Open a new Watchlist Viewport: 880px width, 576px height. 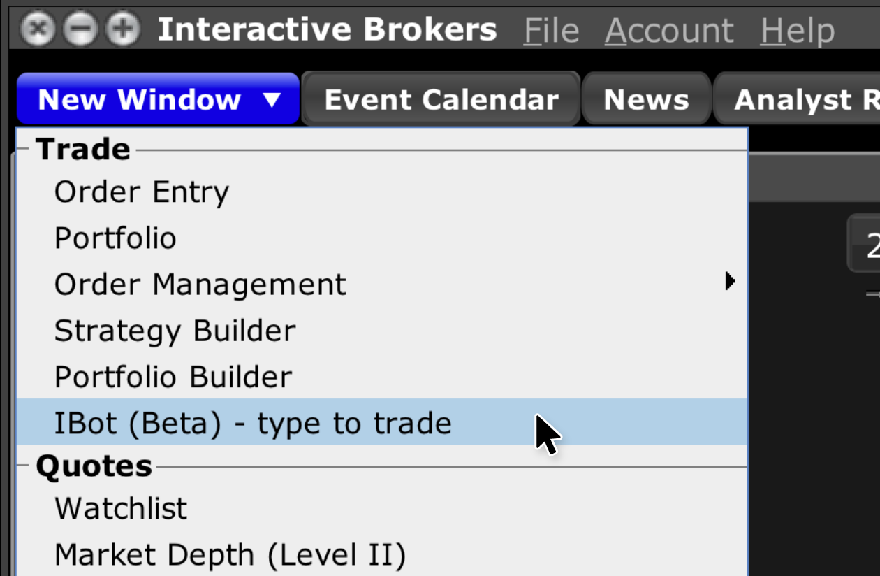(120, 508)
